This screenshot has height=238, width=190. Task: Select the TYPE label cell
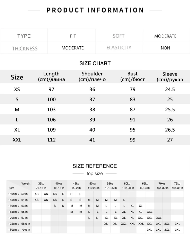pos(24,36)
